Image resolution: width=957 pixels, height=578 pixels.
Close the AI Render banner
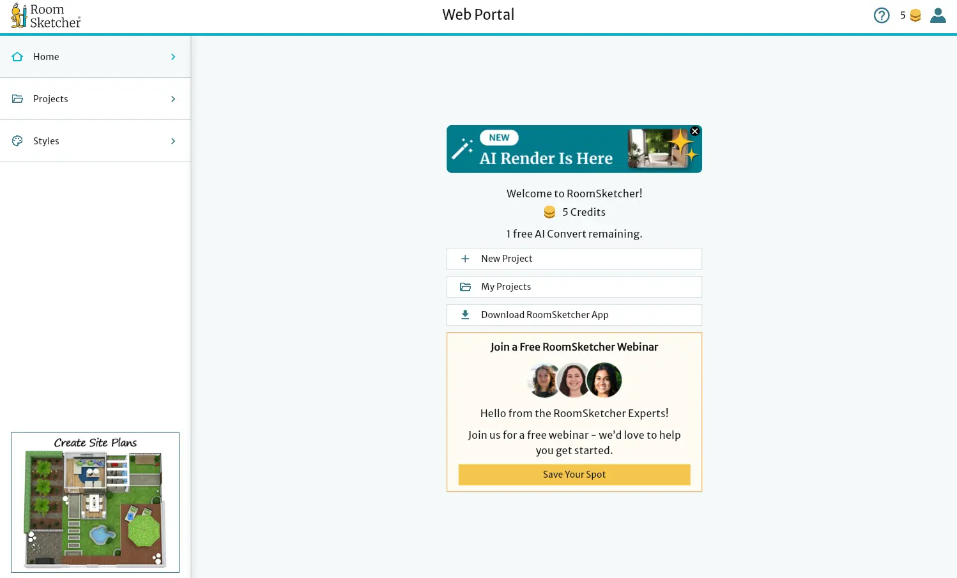tap(695, 131)
